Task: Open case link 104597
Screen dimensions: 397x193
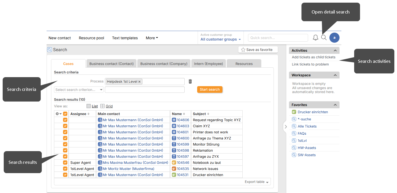Action: 183,156
